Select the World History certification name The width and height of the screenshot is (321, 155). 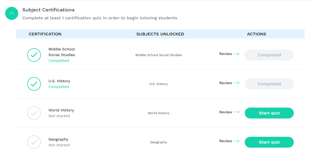pos(61,110)
